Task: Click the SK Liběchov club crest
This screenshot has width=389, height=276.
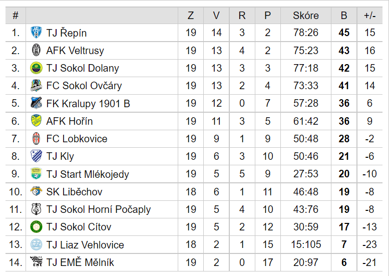Action: 36,191
